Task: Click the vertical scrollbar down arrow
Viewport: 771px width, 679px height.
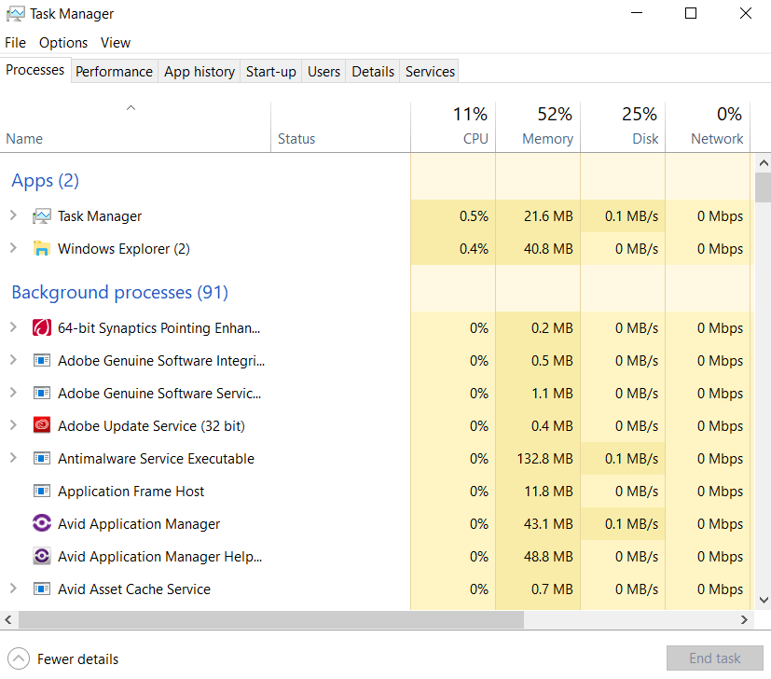Action: coord(764,600)
